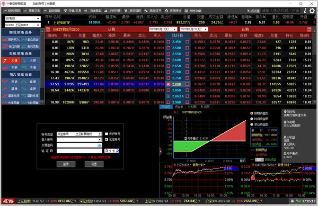Select the 大跌 bearish strategy button
Viewport: 318px width, 206px height.
pos(30,60)
